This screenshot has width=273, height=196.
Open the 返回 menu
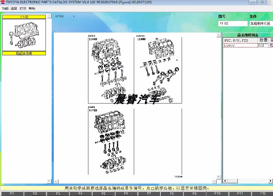(x=14, y=8)
